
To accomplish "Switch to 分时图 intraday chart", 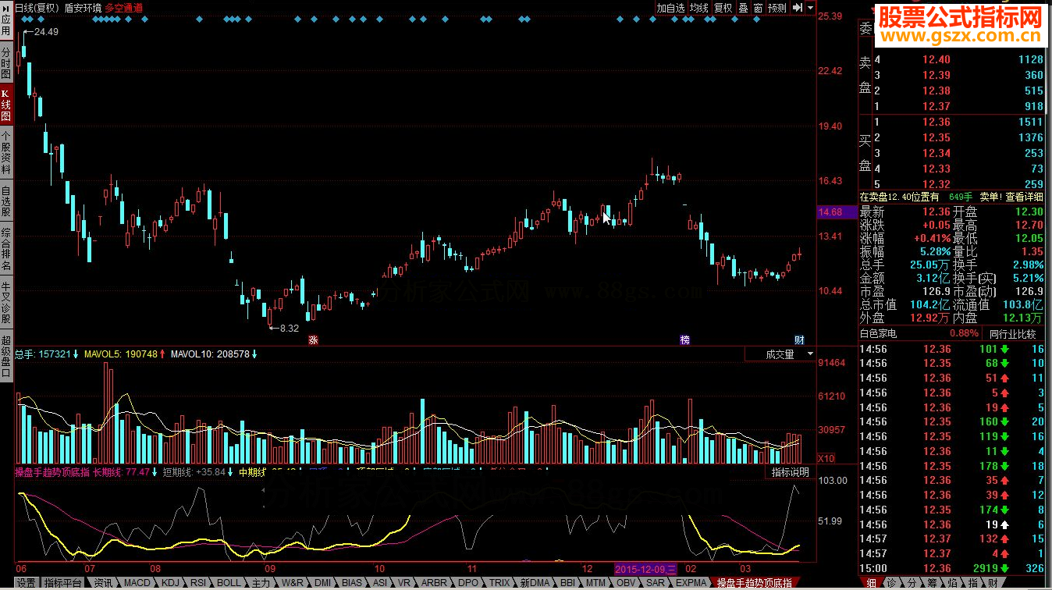I will (6, 62).
